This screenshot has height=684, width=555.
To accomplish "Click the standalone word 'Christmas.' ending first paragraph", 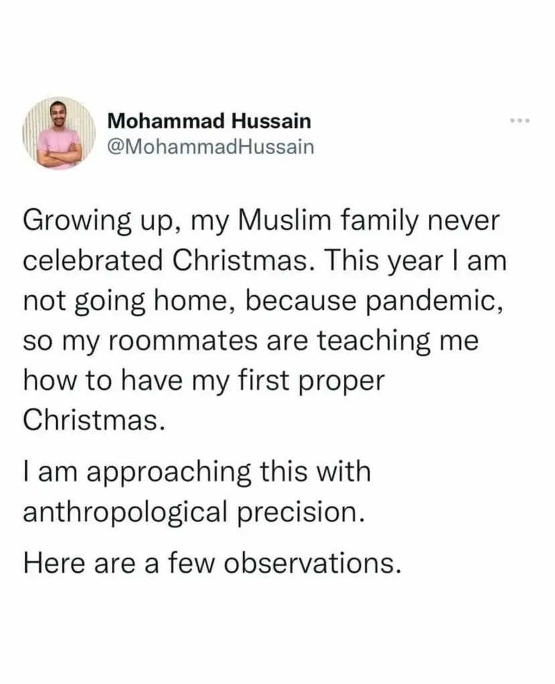I will pyautogui.click(x=95, y=419).
